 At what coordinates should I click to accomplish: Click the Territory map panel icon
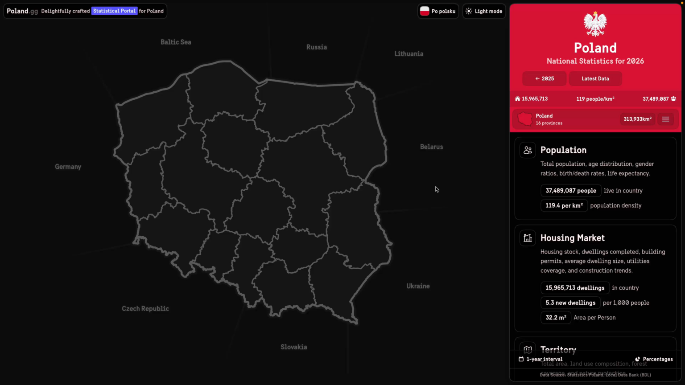click(x=528, y=350)
